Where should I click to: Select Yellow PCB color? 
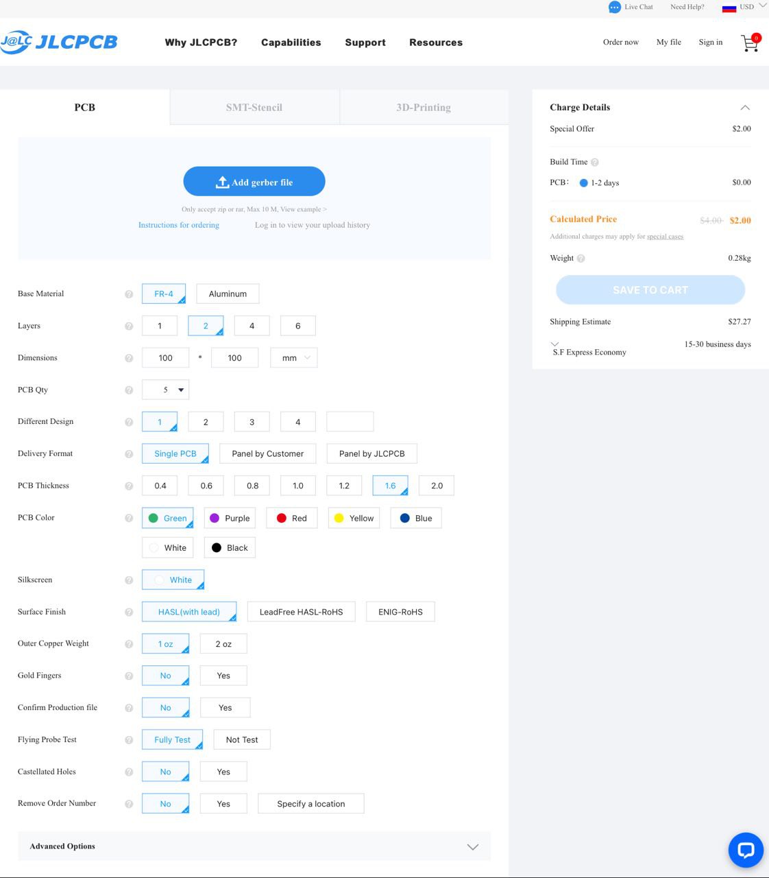point(354,518)
